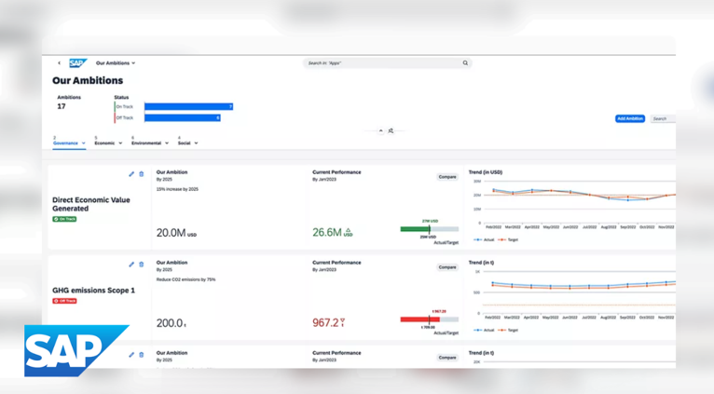Viewport: 714px width, 394px height.
Task: Collapse the header with the up arrow
Action: [x=380, y=131]
